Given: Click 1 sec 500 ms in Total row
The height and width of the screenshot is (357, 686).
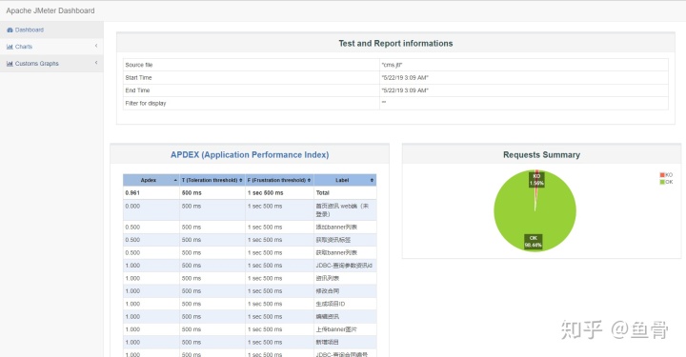Looking at the screenshot, I should click(265, 192).
